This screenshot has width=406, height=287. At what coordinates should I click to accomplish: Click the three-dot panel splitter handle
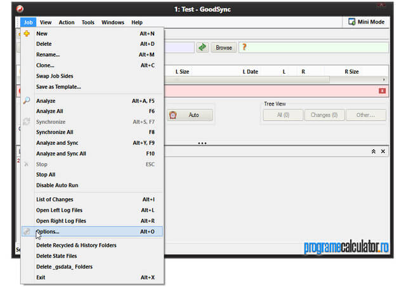[202, 143]
